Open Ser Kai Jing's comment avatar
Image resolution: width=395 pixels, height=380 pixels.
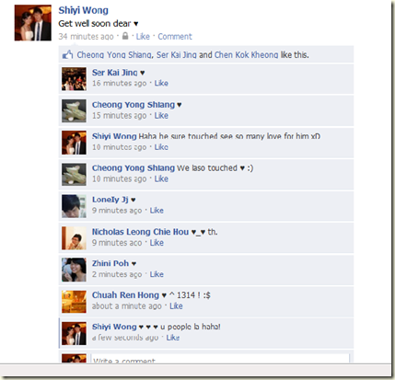(74, 79)
